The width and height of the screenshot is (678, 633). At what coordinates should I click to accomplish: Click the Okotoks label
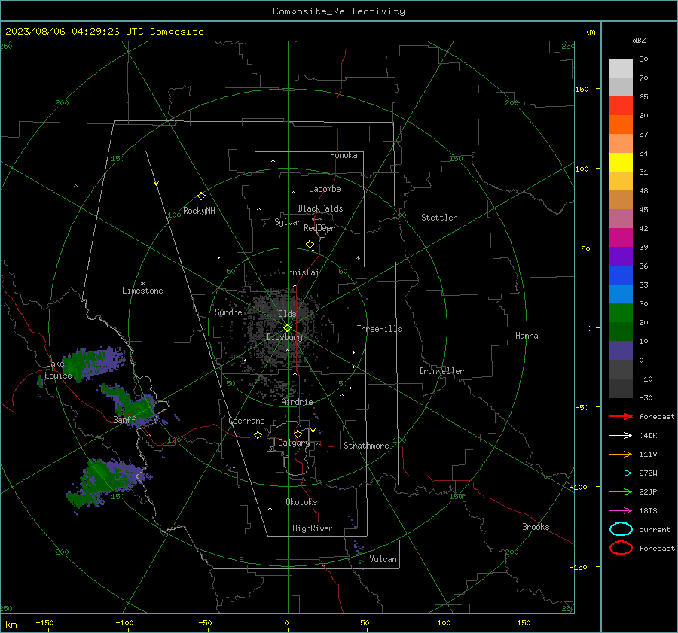point(301,502)
